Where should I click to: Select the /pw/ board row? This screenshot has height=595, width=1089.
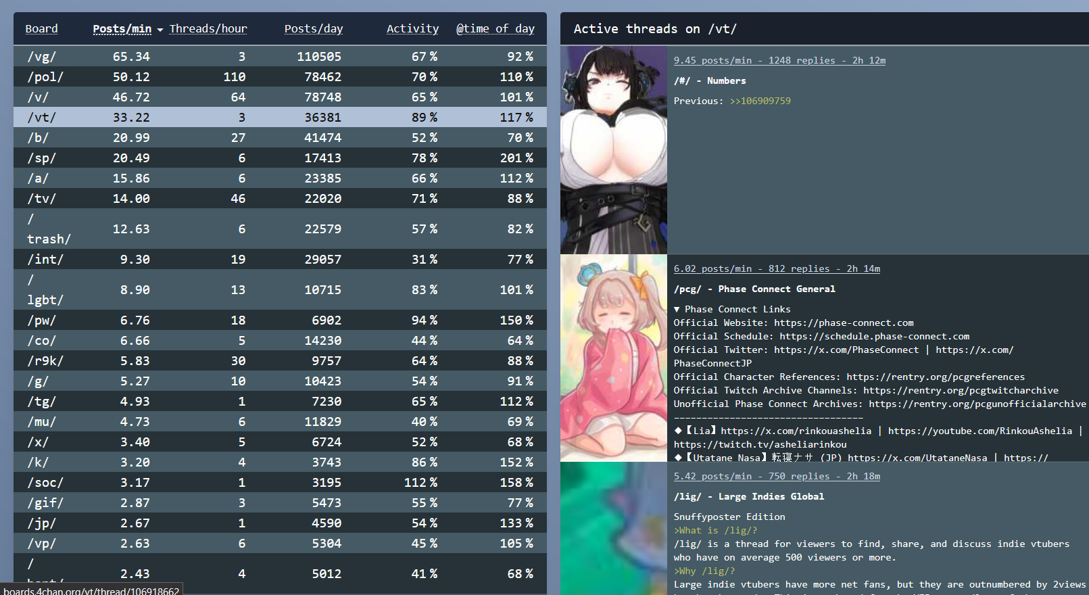point(280,320)
